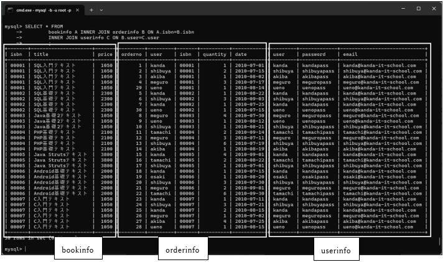Viewport: 443px width, 262px height.
Task: Minimize the terminal window
Action: tap(401, 9)
